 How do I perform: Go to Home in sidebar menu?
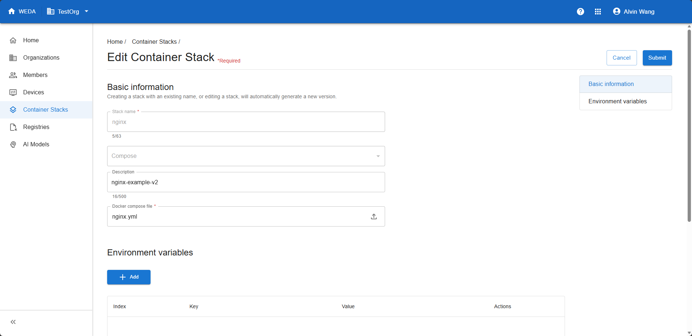click(46, 40)
